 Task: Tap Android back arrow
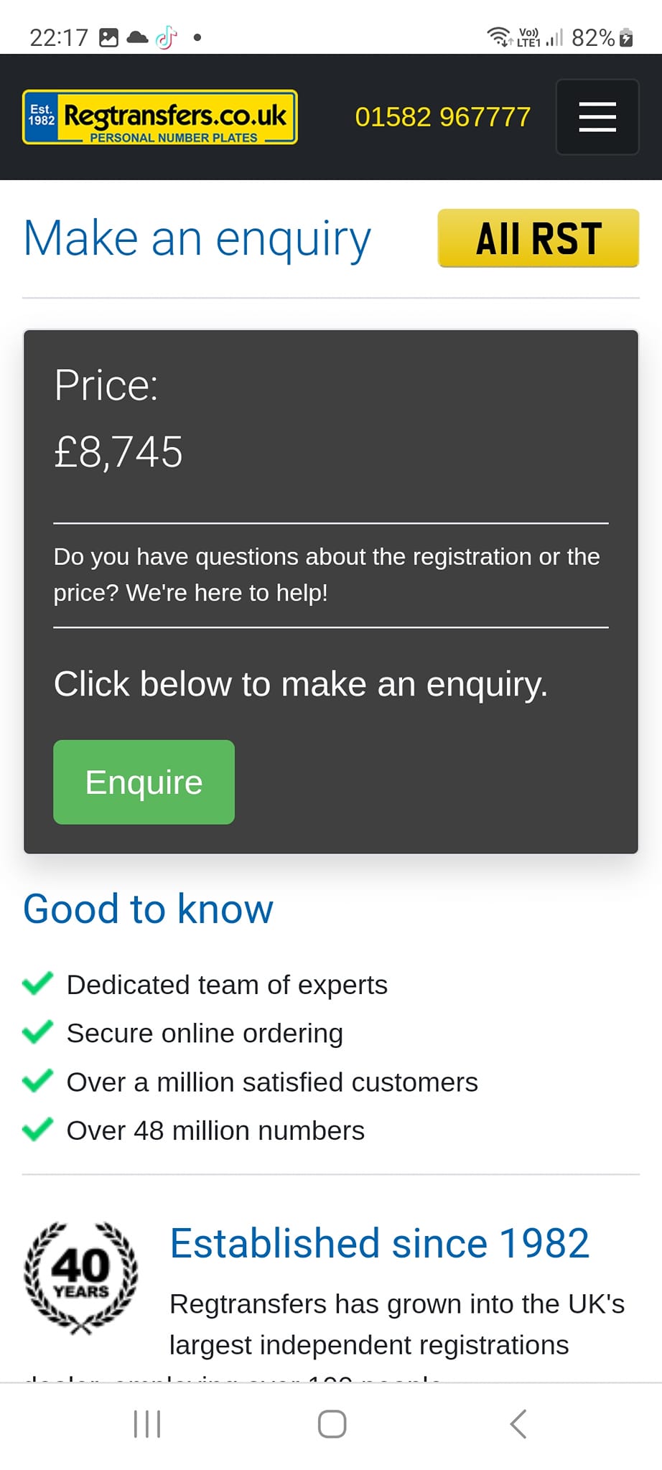point(518,1424)
